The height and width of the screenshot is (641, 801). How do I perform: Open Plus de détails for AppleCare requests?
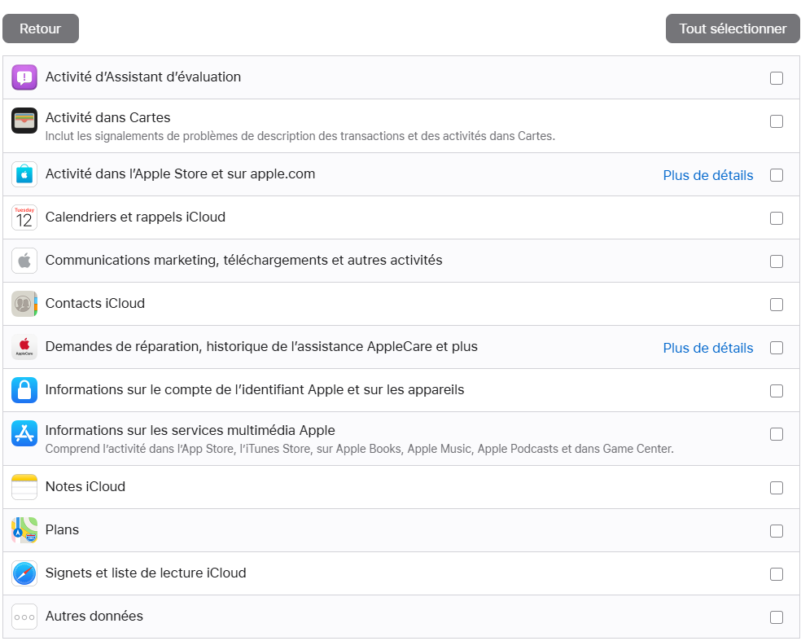click(708, 348)
